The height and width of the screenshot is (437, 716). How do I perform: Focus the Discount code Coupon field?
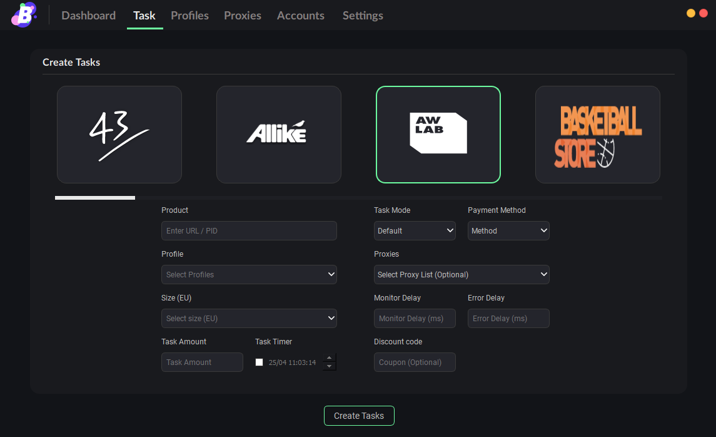click(x=415, y=362)
